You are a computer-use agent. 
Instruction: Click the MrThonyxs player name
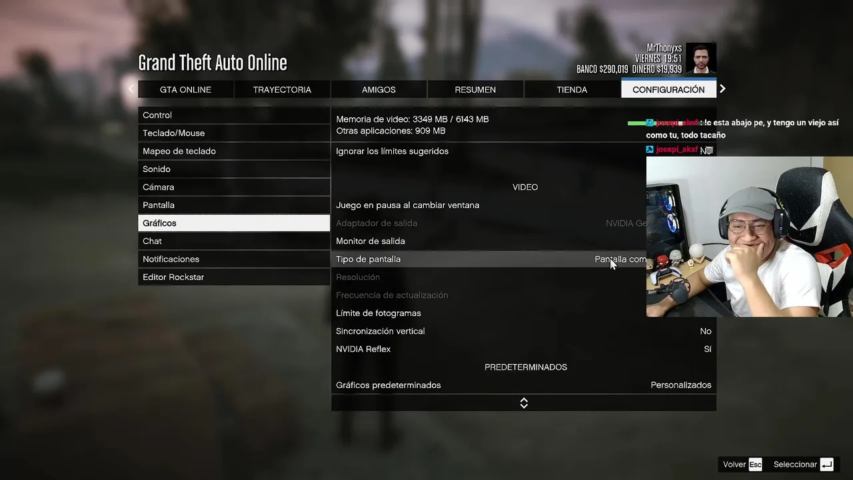[664, 48]
